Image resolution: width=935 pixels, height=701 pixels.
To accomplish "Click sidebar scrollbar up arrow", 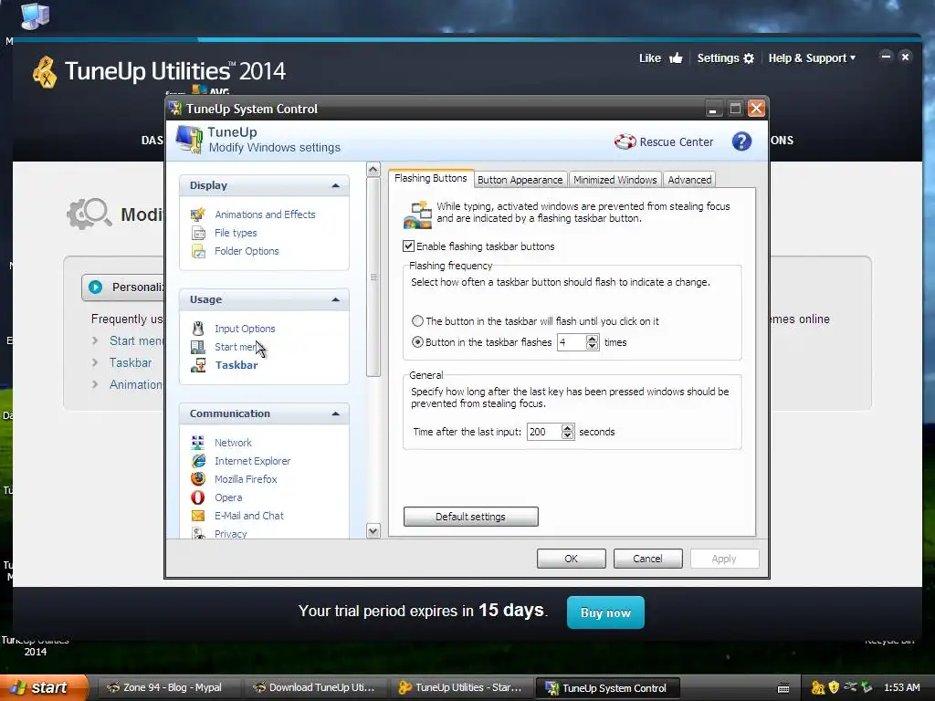I will 373,170.
